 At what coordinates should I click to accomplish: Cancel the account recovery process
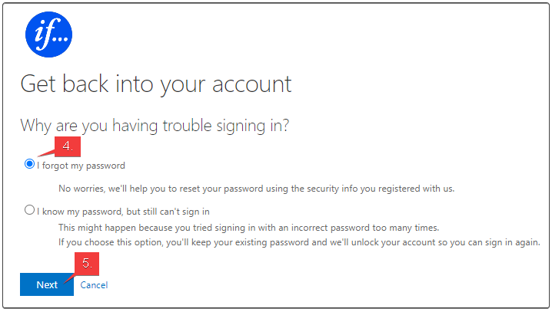point(94,285)
